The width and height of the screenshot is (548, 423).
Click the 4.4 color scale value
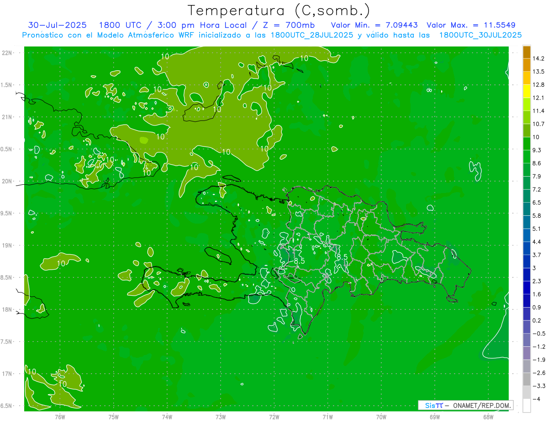tap(537, 242)
